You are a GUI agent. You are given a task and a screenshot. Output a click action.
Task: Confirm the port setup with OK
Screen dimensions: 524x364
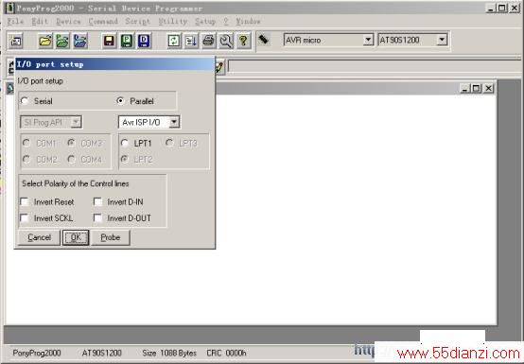click(x=76, y=237)
